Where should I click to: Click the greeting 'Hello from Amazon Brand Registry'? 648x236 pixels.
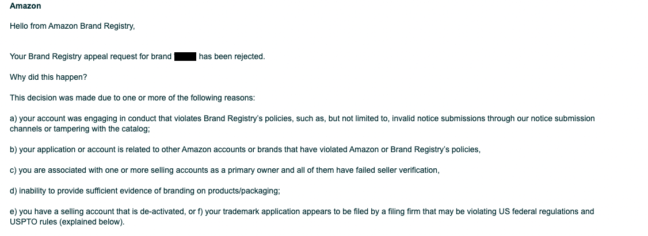coord(73,26)
